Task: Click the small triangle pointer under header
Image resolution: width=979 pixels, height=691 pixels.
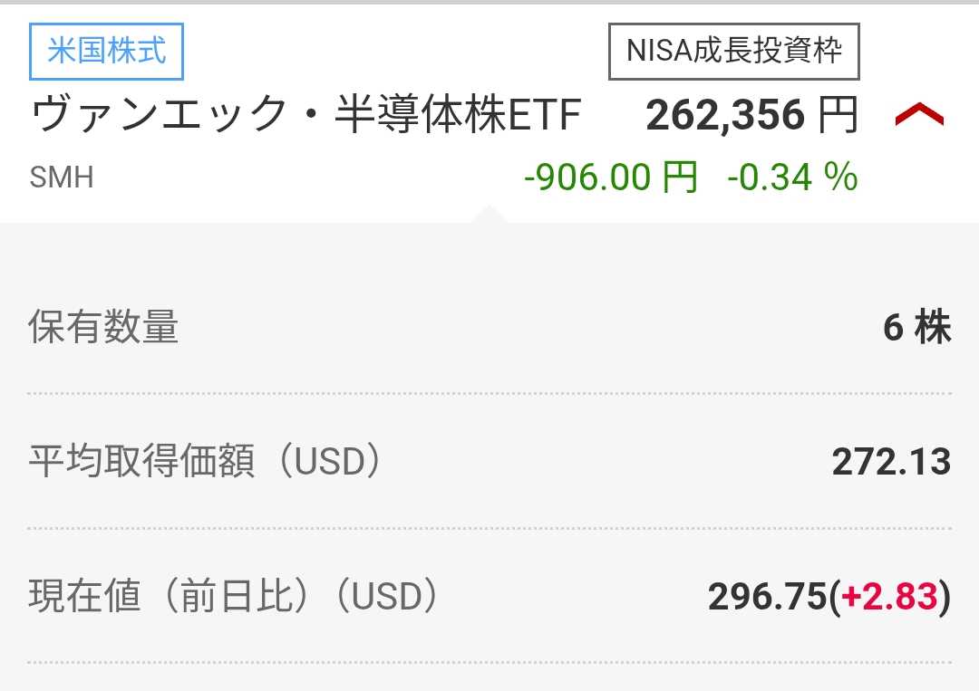Action: 489,214
